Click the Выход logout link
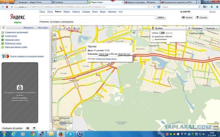 pos(212,12)
